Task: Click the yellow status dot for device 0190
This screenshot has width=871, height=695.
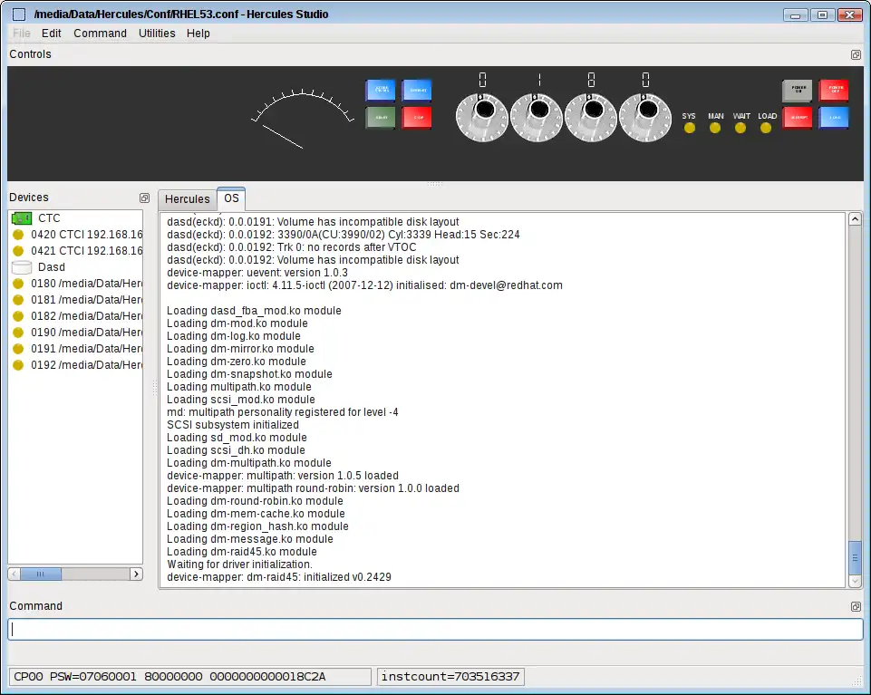Action: pos(18,333)
